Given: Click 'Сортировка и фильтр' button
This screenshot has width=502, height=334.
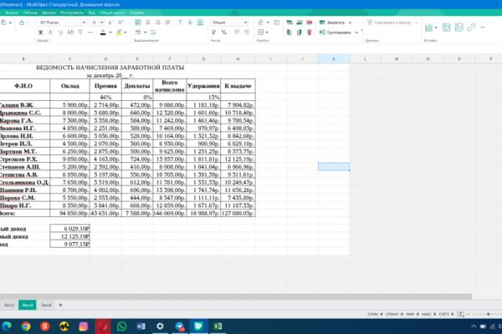Looking at the screenshot, I should tap(392, 23).
